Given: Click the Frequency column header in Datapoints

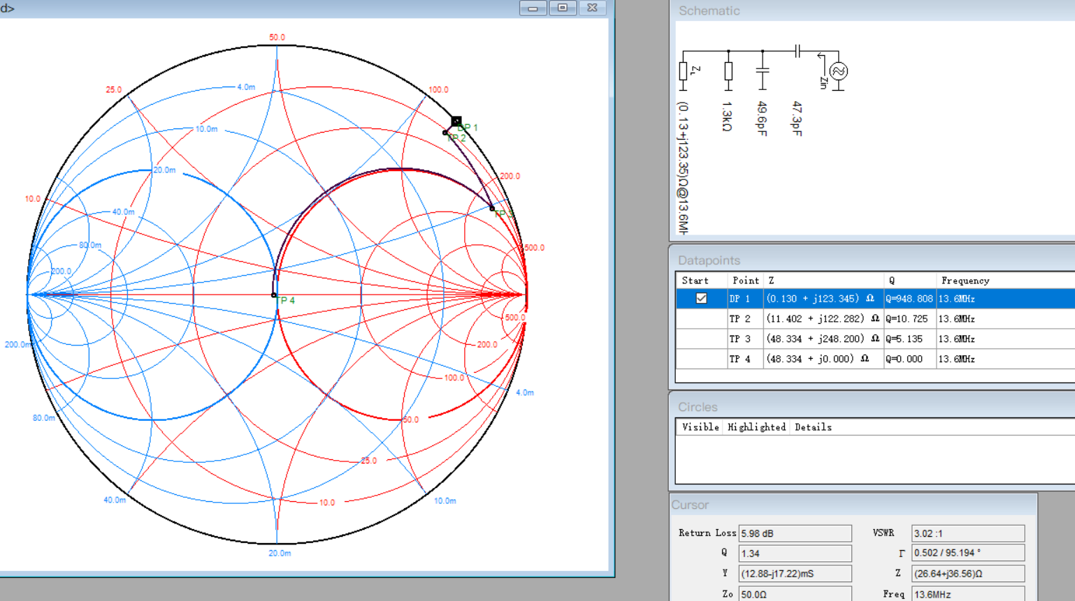Looking at the screenshot, I should [966, 280].
